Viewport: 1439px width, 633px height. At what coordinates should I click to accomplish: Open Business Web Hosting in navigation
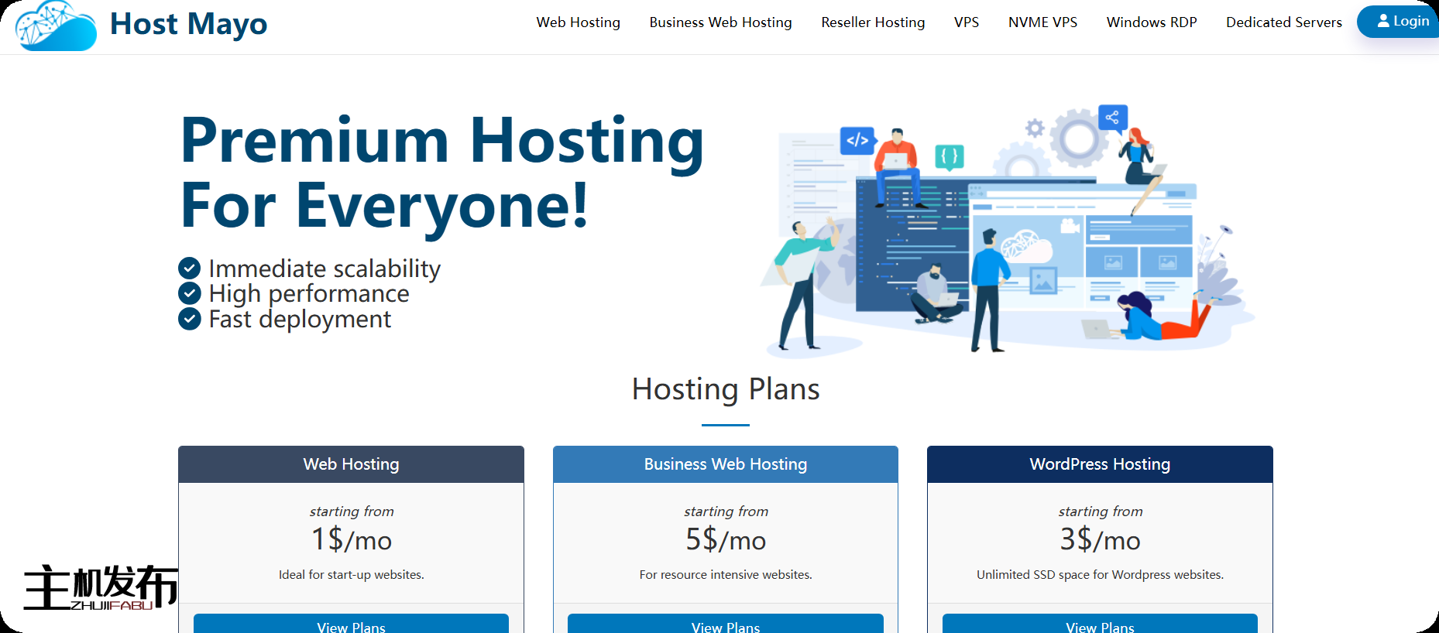point(720,22)
